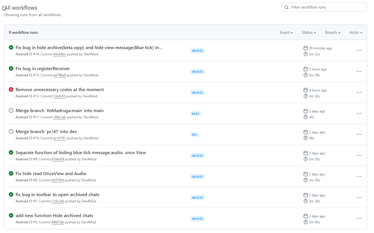The width and height of the screenshot is (374, 233).
Task: Open the three-dots menu for Android CI #14
Action: [x=359, y=51]
